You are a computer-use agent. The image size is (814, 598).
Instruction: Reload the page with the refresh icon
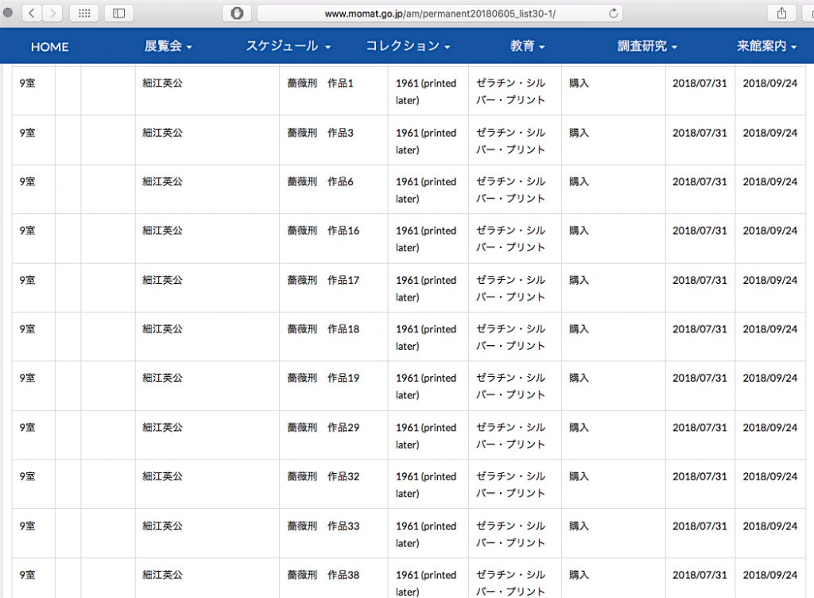pyautogui.click(x=613, y=14)
